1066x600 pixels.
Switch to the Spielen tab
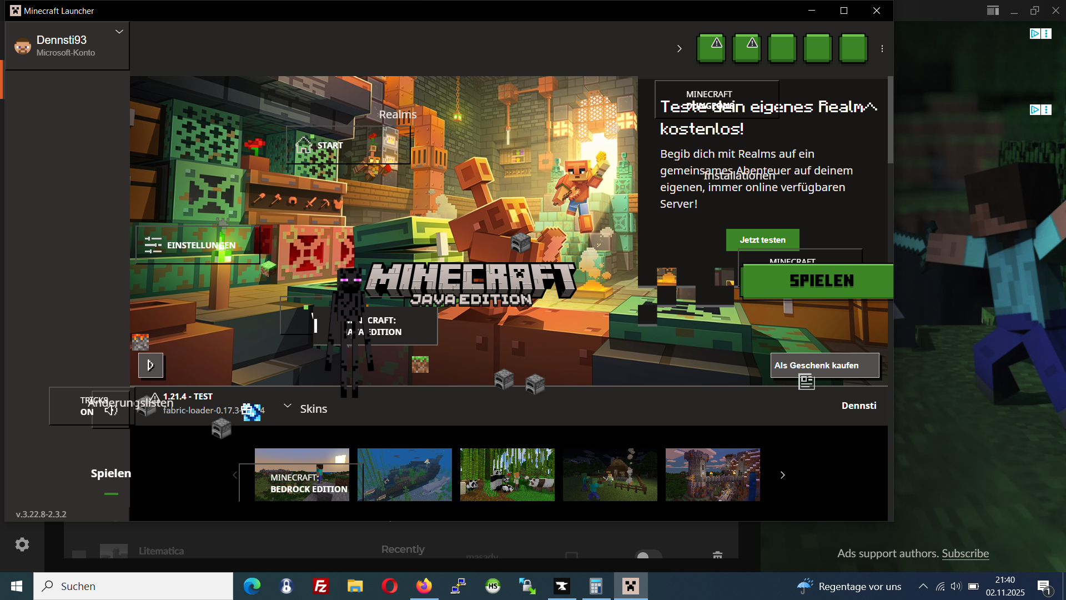point(111,473)
